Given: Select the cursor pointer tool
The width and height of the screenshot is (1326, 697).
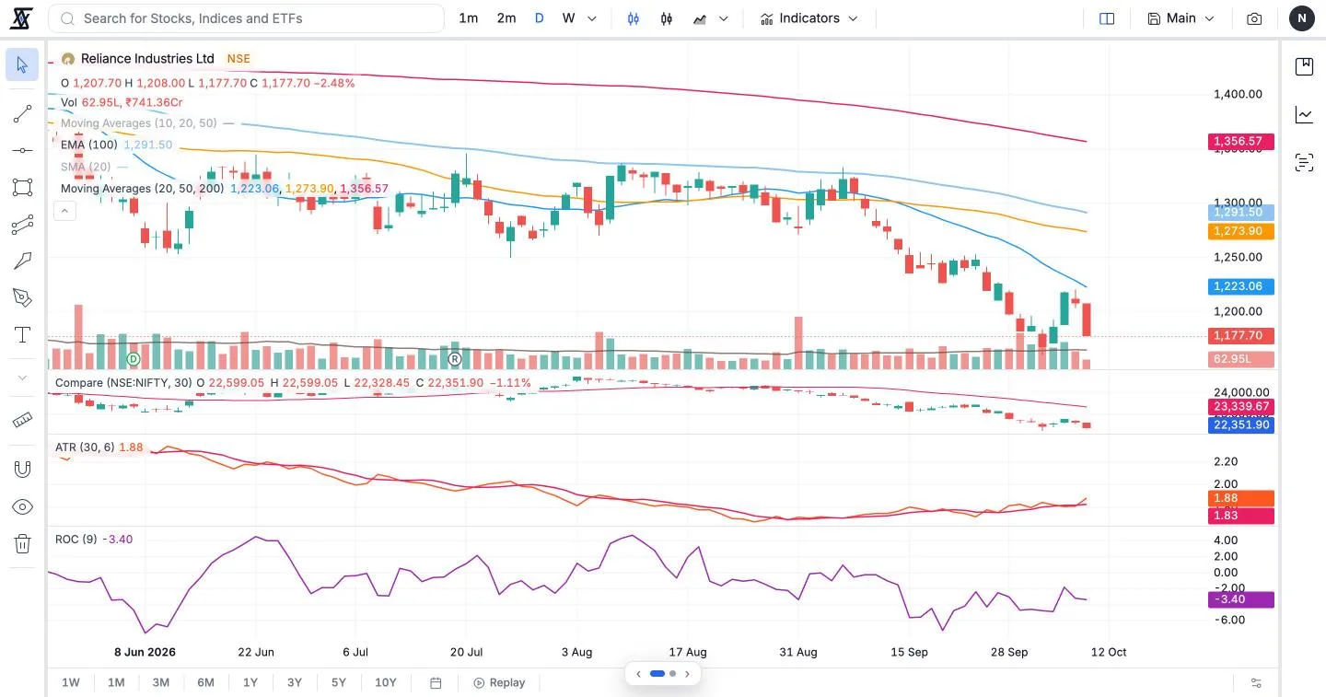Looking at the screenshot, I should coord(22,64).
